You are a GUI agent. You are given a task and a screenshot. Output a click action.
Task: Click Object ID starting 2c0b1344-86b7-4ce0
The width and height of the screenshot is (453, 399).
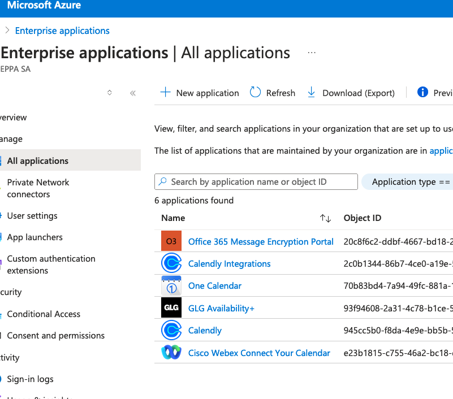coord(398,264)
